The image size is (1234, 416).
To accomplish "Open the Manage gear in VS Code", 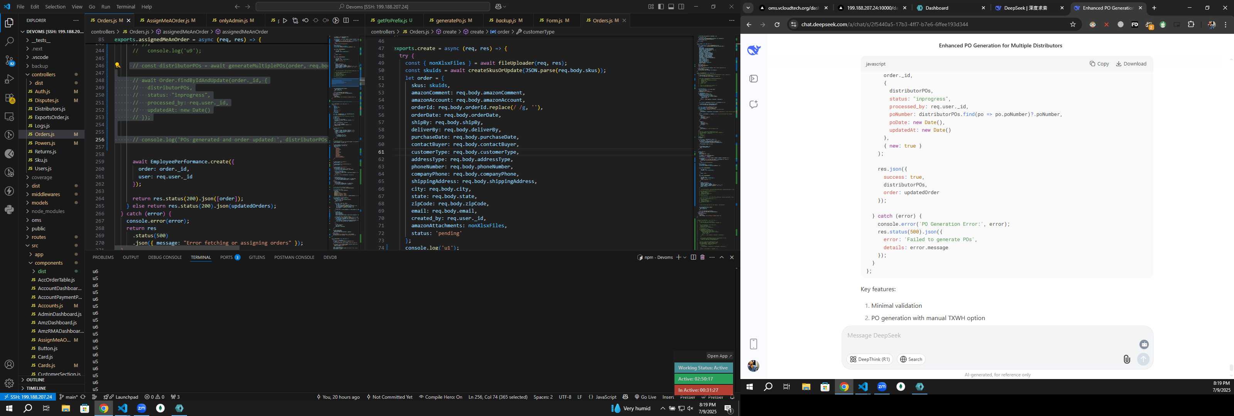I will (9, 383).
